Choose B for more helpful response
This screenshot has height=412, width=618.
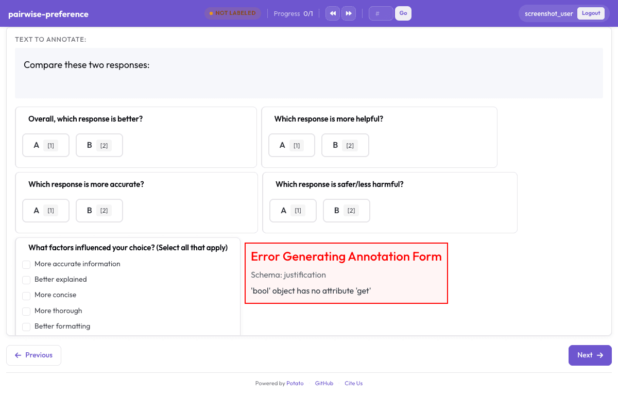point(345,145)
